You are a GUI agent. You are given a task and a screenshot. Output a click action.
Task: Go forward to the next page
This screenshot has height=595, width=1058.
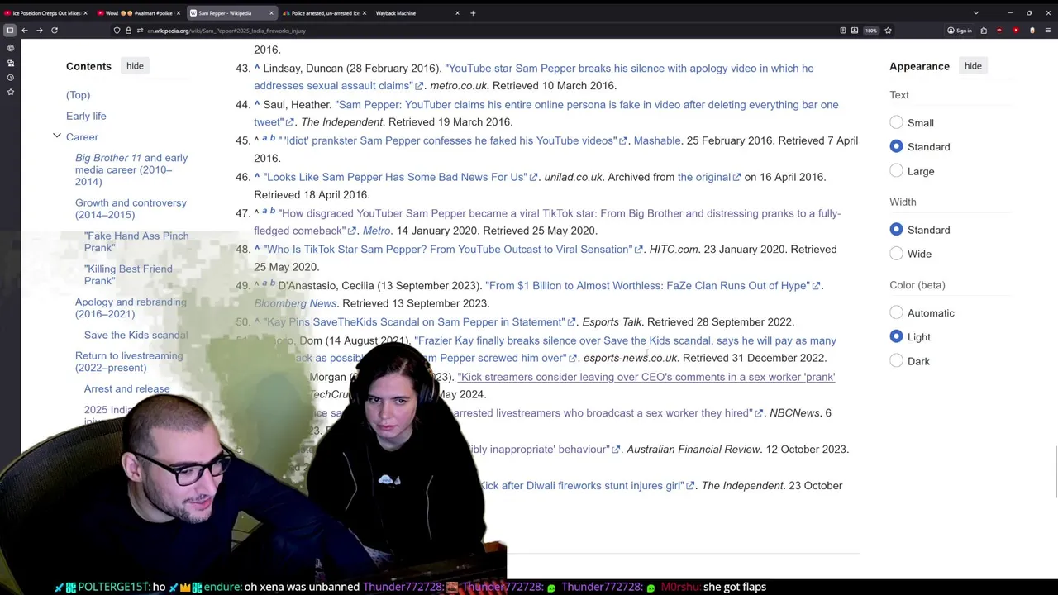tap(39, 31)
